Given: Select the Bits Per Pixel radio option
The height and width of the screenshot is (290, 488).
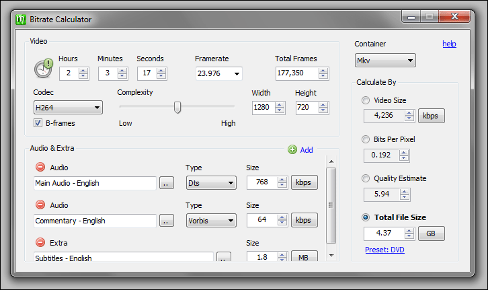Looking at the screenshot, I should coord(366,139).
